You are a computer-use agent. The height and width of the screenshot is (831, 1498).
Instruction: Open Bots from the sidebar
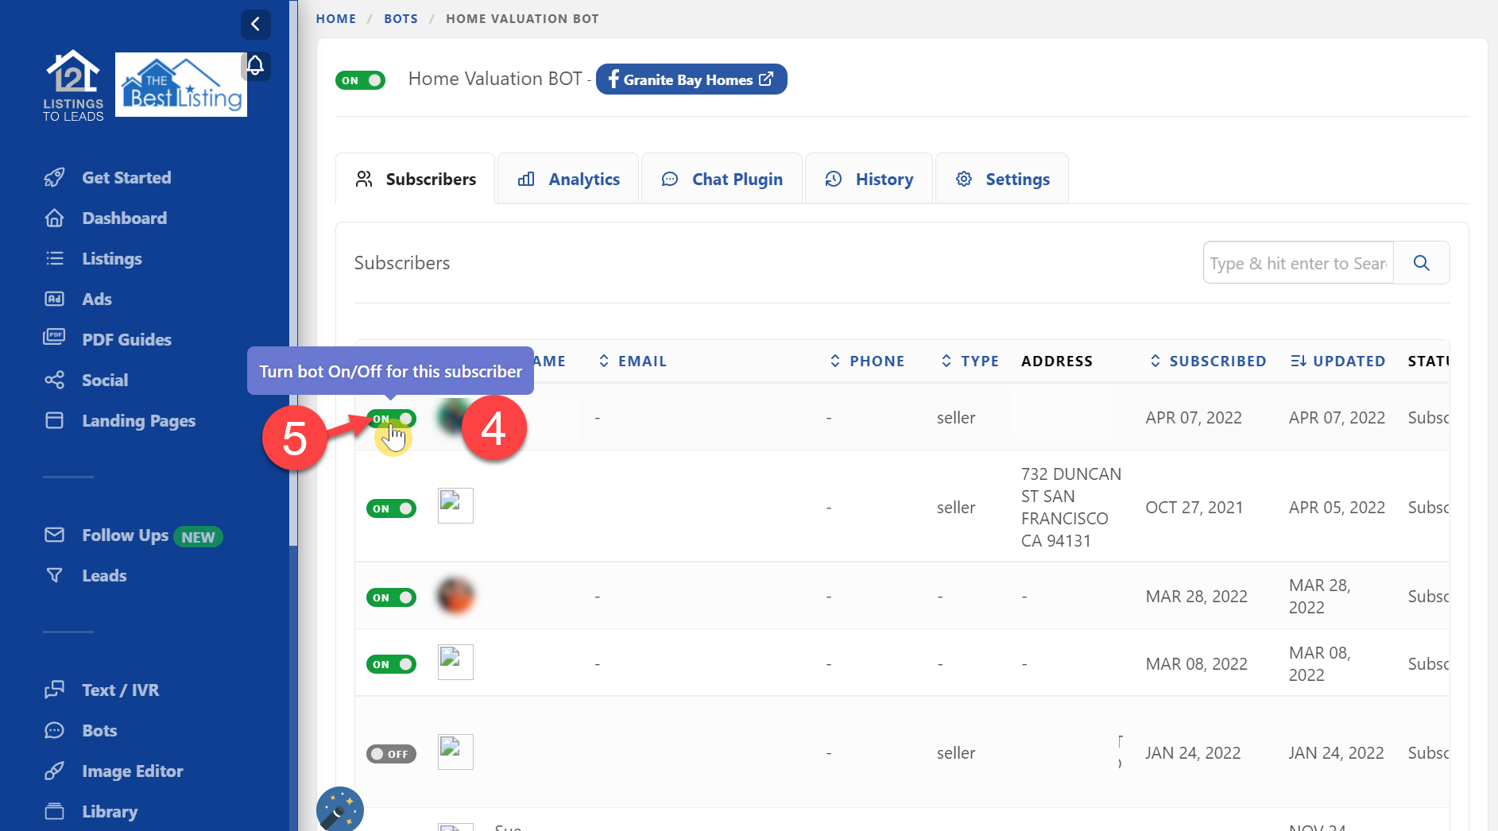click(x=99, y=730)
